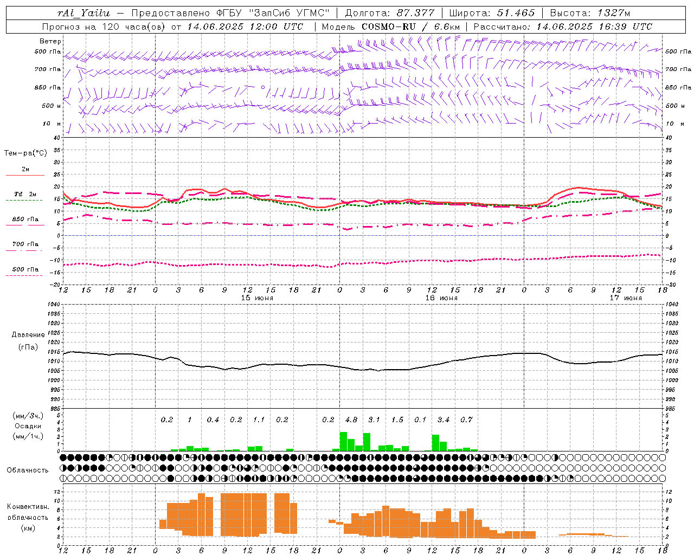
Task: Click the 17 июня date label
Action: (x=626, y=298)
